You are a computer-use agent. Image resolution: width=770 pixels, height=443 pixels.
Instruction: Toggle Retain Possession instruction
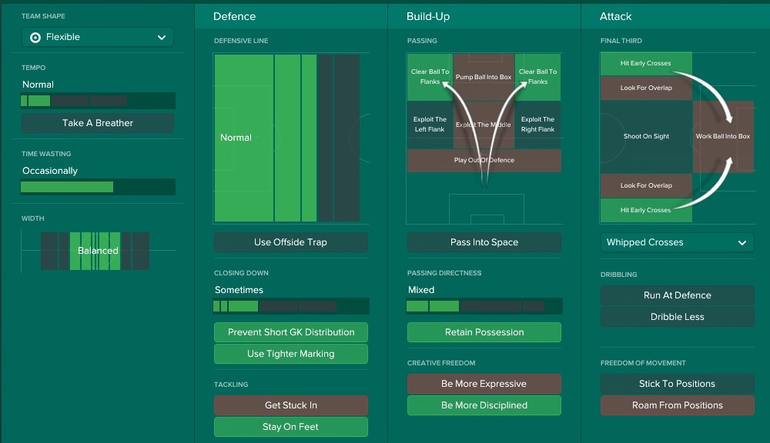click(x=484, y=332)
